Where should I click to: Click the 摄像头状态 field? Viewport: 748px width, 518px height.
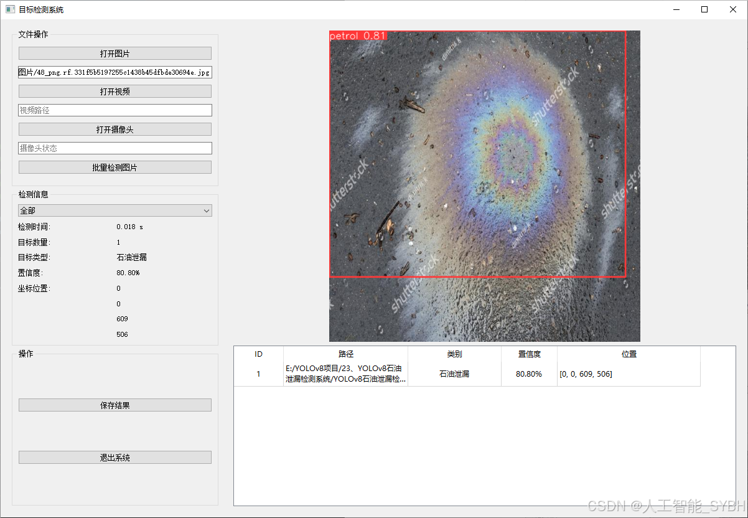pos(115,148)
